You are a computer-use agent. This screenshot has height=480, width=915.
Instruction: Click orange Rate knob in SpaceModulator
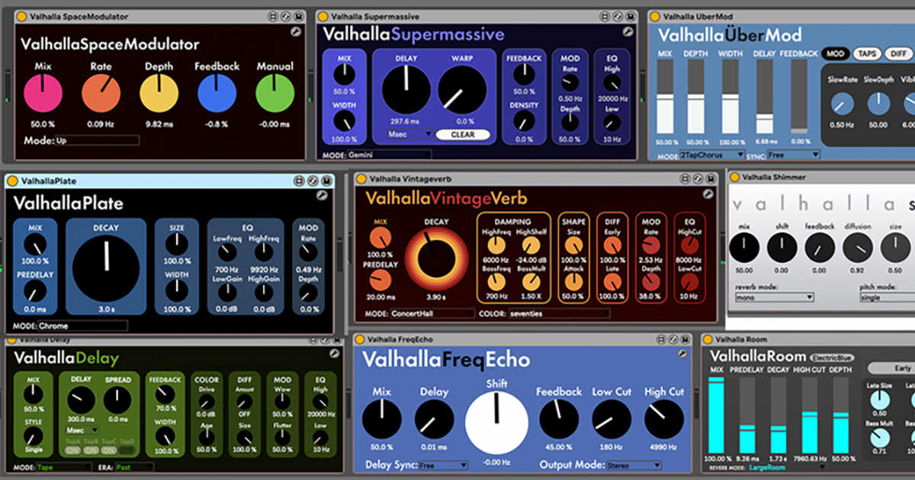101,94
